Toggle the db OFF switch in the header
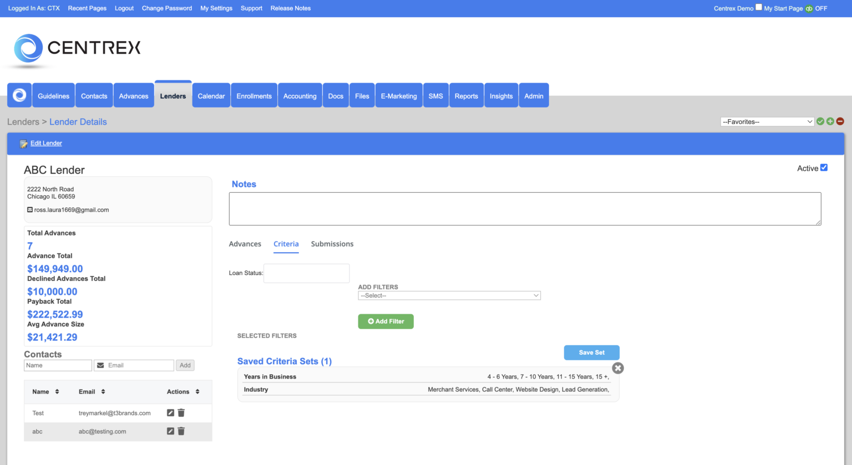The height and width of the screenshot is (465, 852). 809,8
